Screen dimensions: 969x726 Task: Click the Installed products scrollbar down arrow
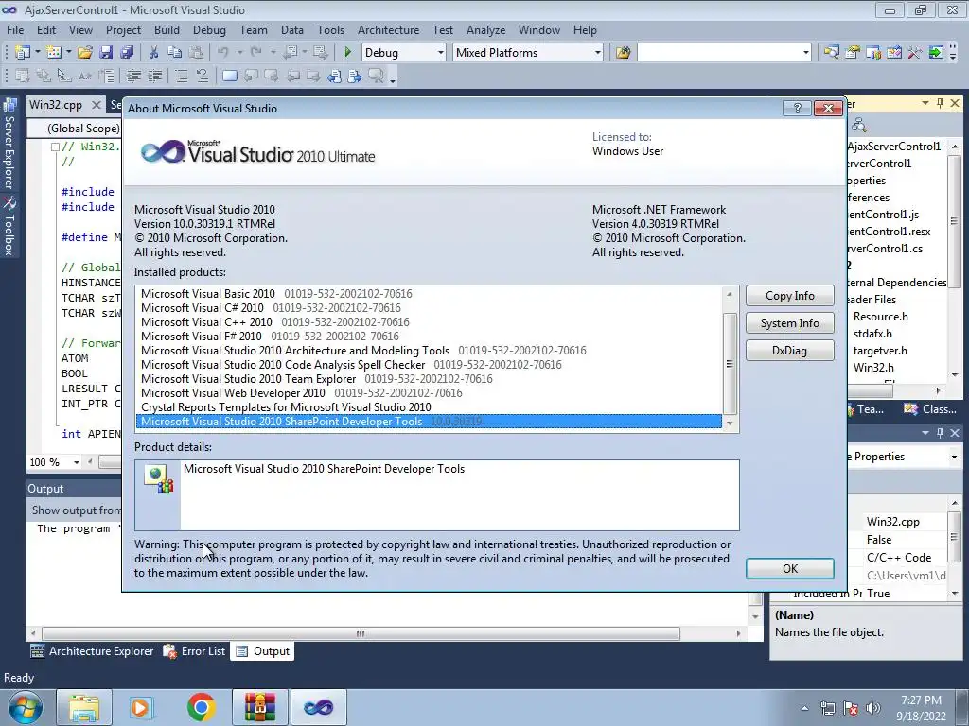tap(730, 423)
